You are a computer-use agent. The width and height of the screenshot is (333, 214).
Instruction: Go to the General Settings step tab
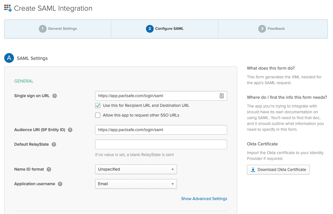(58, 29)
